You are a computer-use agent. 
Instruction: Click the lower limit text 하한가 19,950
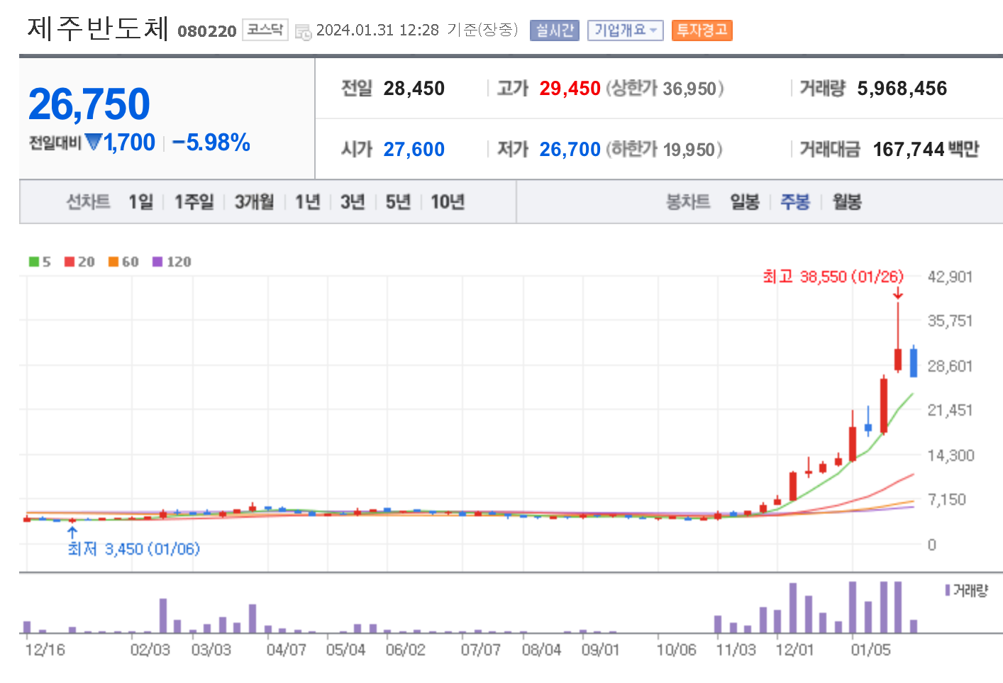click(x=664, y=150)
